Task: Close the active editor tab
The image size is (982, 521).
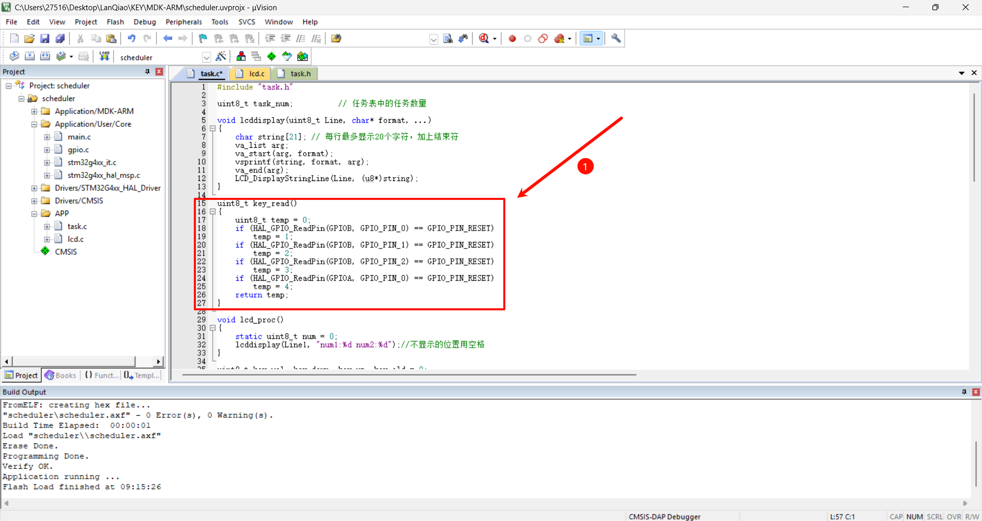Action: (x=974, y=73)
